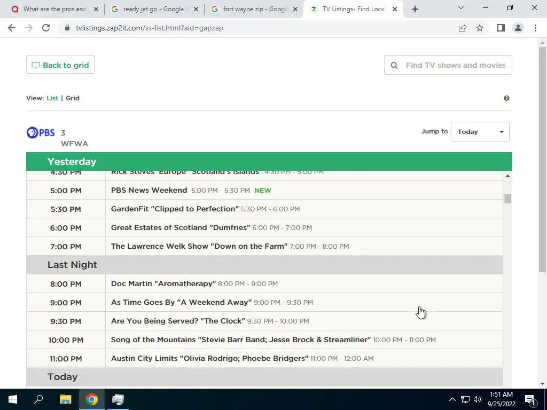Open Great Estates of Scotland Dumfries
This screenshot has height=410, width=547.
[181, 227]
